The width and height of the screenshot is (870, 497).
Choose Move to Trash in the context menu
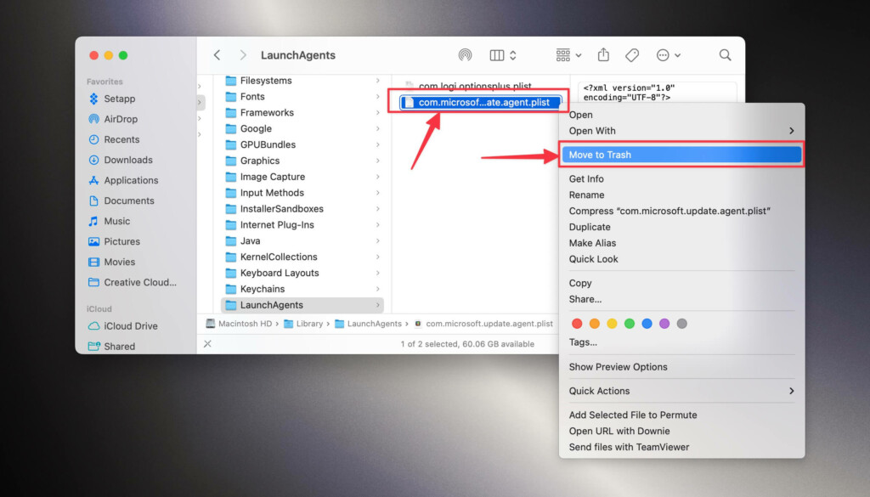(682, 155)
